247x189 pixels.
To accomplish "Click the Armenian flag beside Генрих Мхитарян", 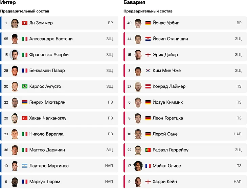I will click(25, 102).
